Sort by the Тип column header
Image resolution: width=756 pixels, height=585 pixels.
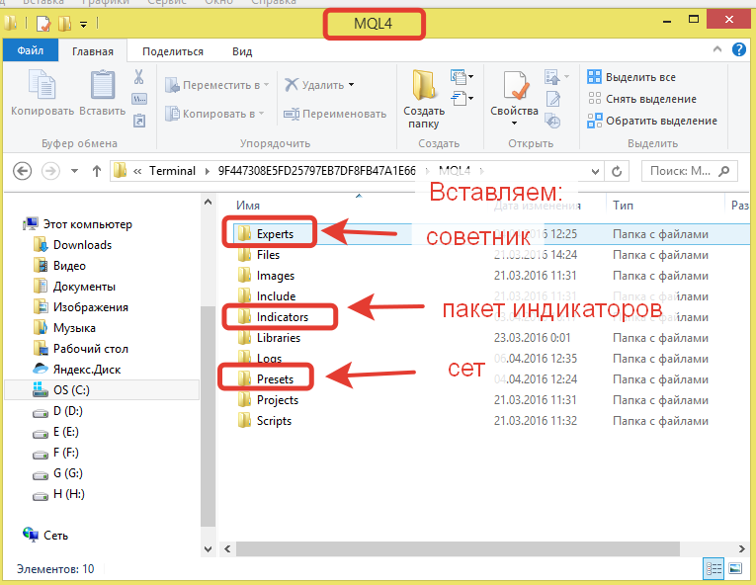[623, 206]
